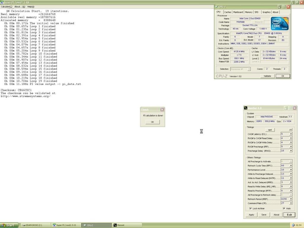
Task: Click the MemSet title bar icon
Action: [x=246, y=108]
